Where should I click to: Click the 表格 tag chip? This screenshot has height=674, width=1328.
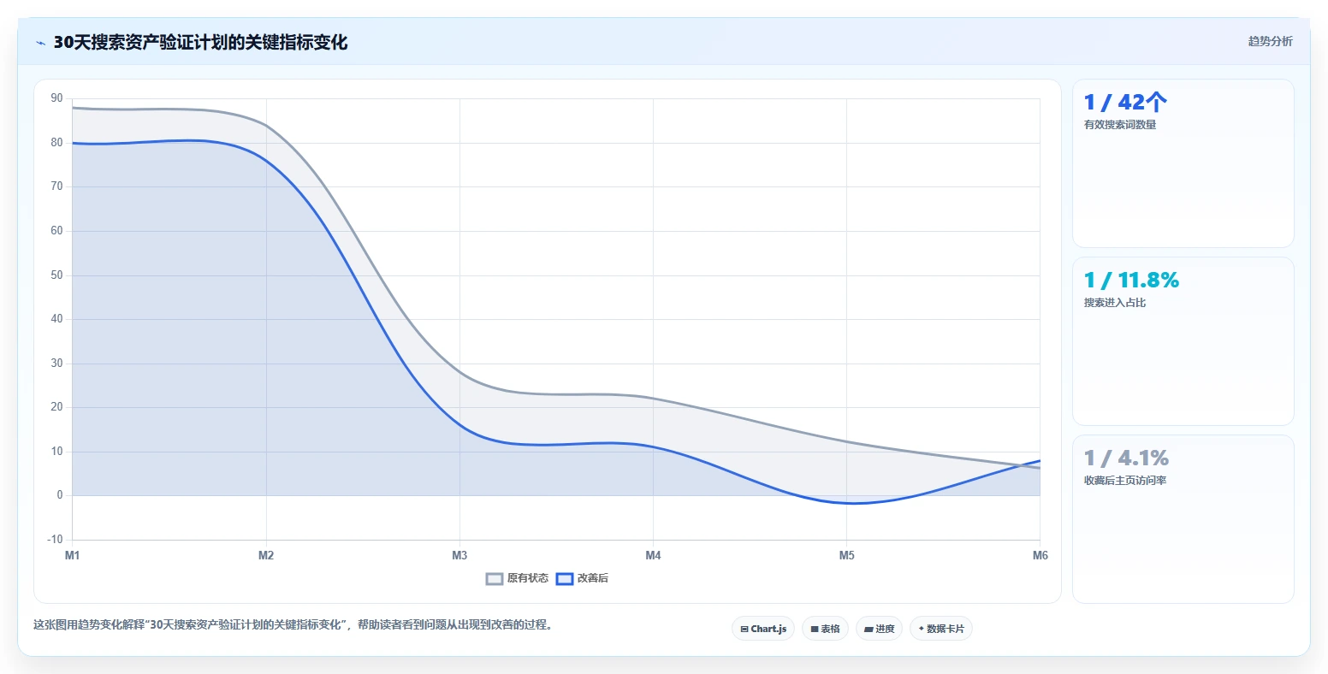(x=826, y=629)
